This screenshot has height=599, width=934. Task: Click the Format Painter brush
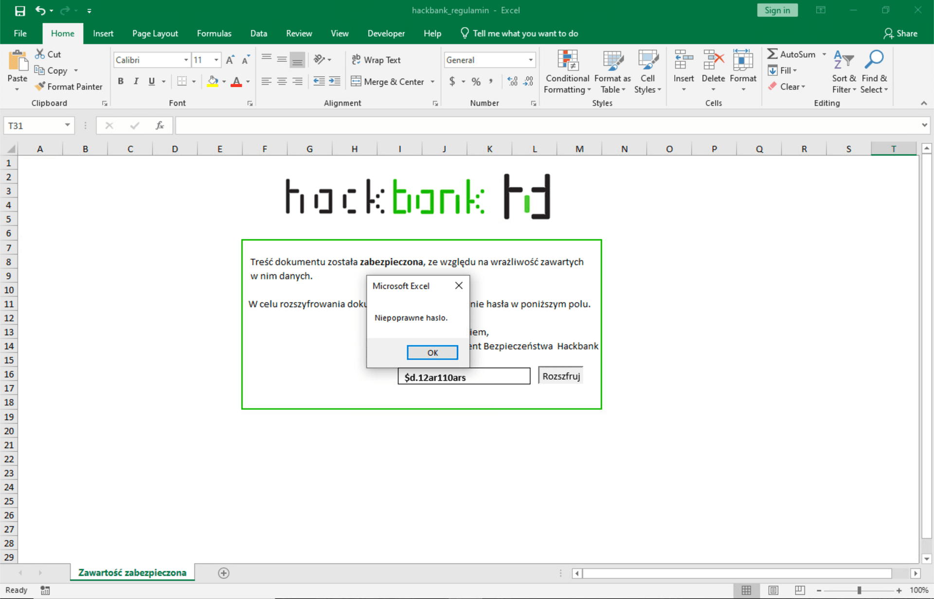coord(40,87)
